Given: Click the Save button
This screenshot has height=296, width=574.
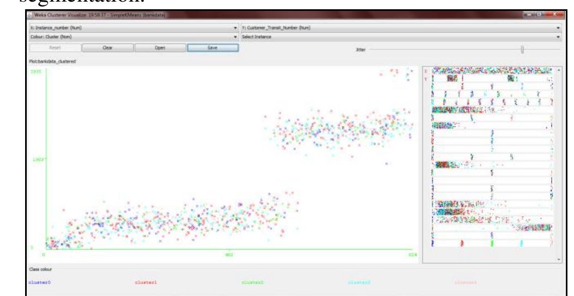Looking at the screenshot, I should point(213,48).
